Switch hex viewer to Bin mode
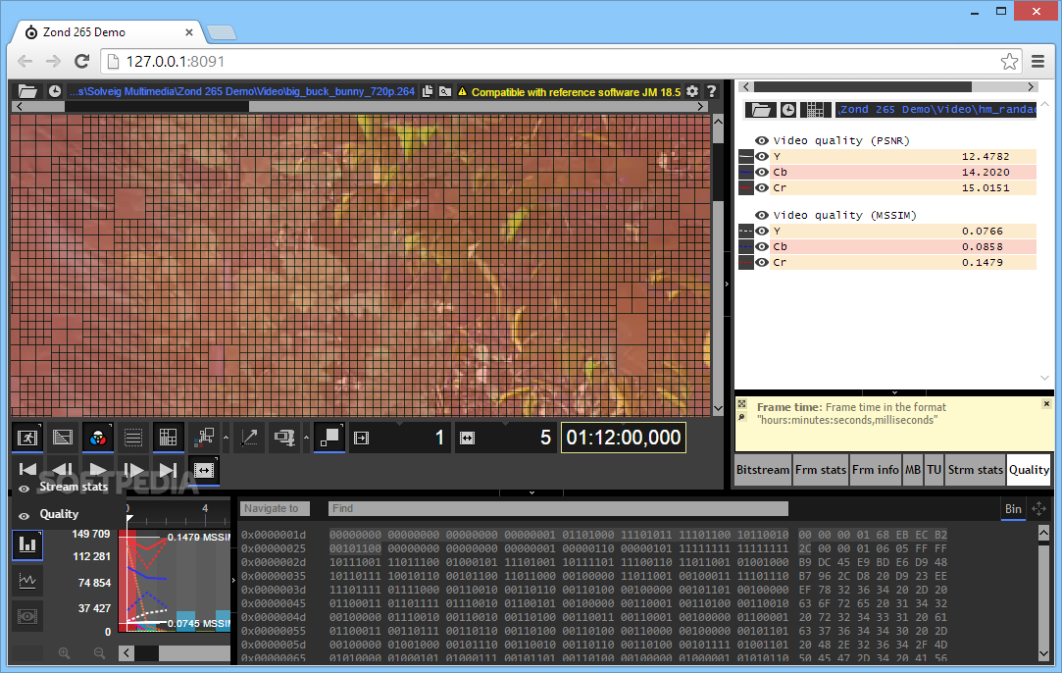This screenshot has height=673, width=1062. click(x=1013, y=509)
